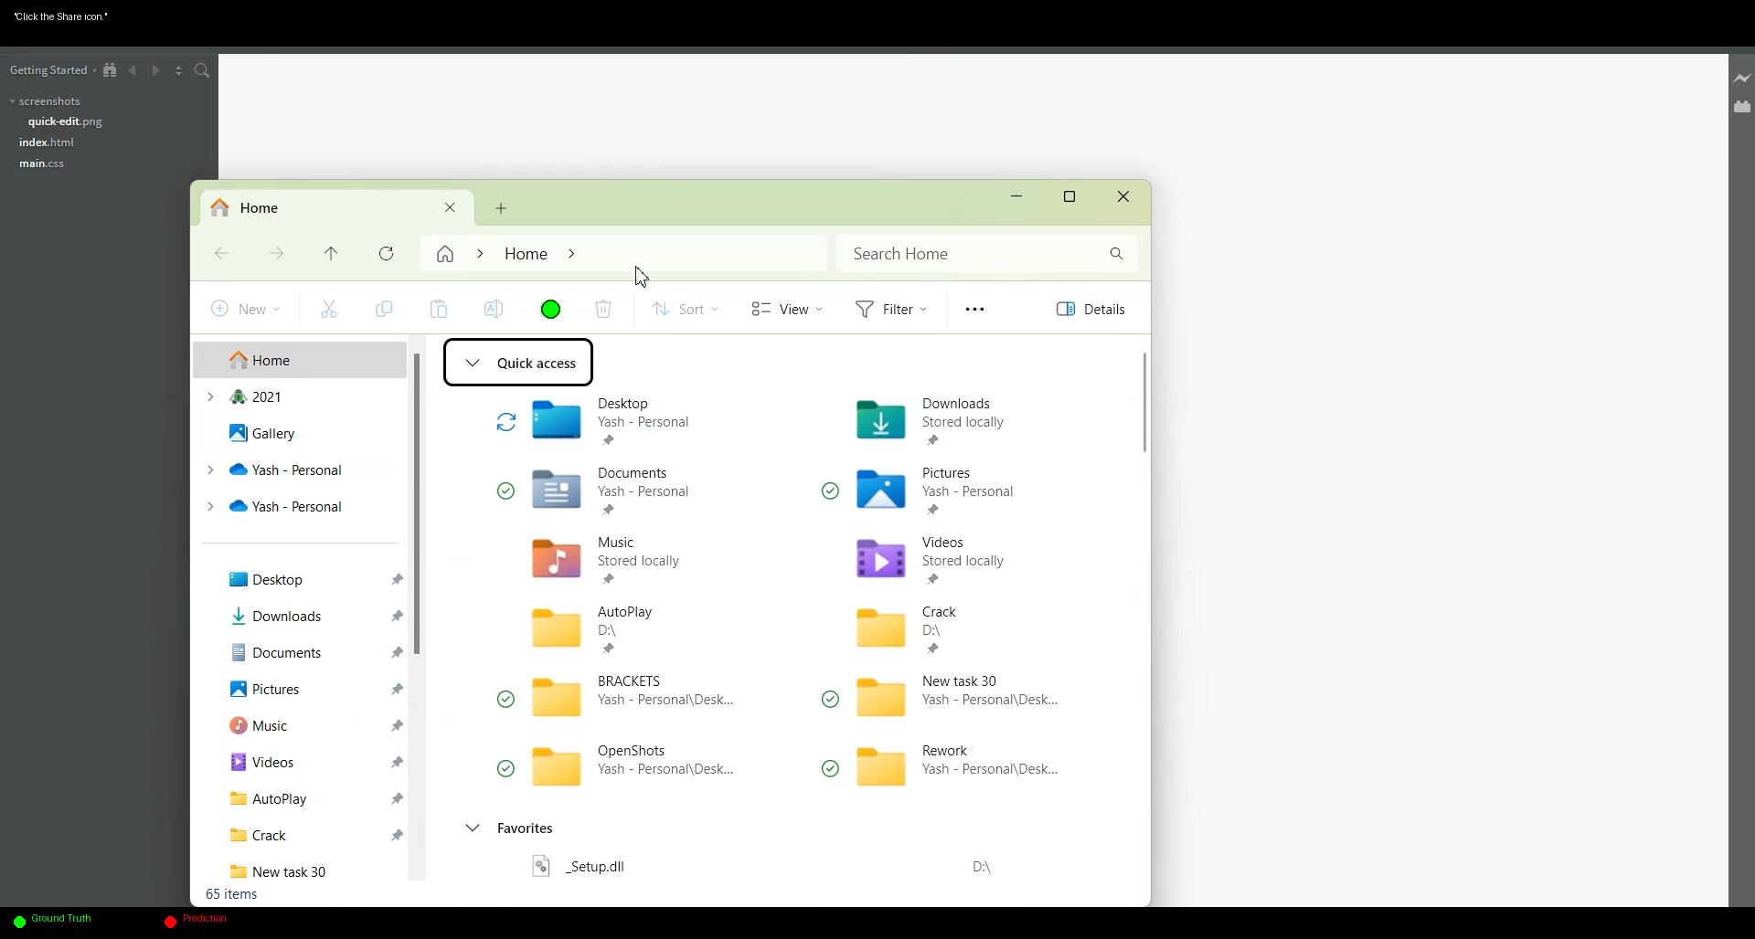Click the Rename icon in the toolbar
Image resolution: width=1755 pixels, height=939 pixels.
coord(494,310)
